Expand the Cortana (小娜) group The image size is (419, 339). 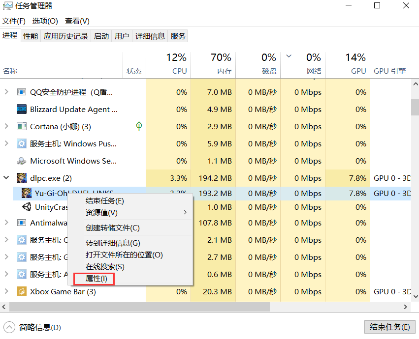coord(6,126)
